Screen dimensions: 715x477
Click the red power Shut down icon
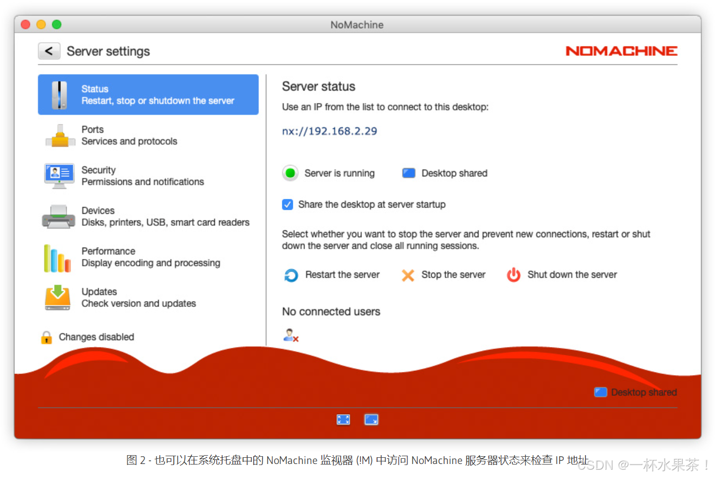[x=514, y=275]
